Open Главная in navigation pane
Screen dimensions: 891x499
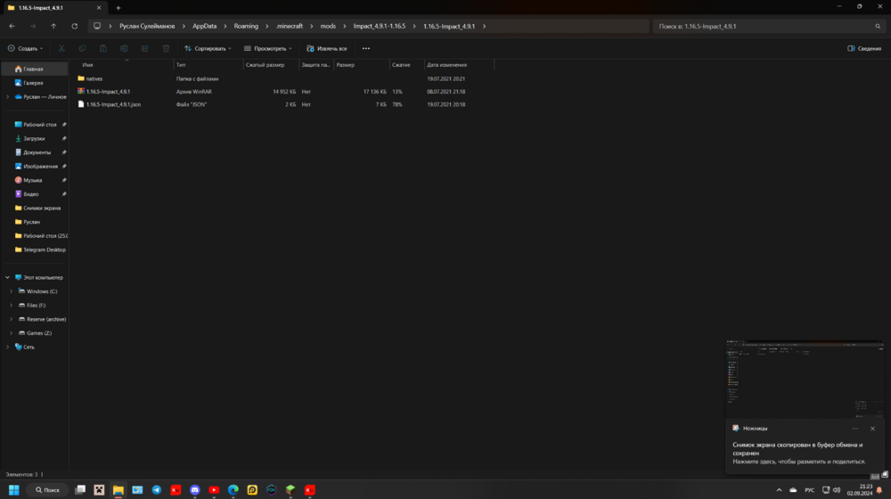tap(34, 70)
